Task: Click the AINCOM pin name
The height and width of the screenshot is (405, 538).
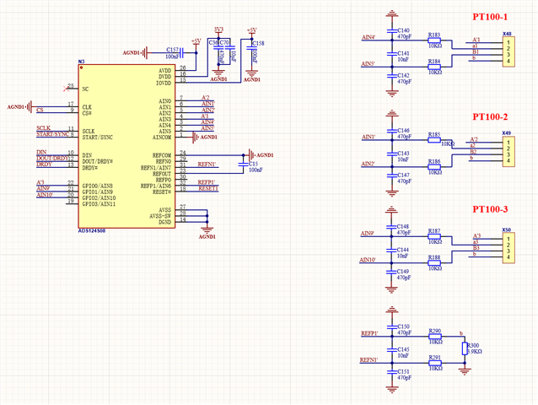Action: [162, 138]
